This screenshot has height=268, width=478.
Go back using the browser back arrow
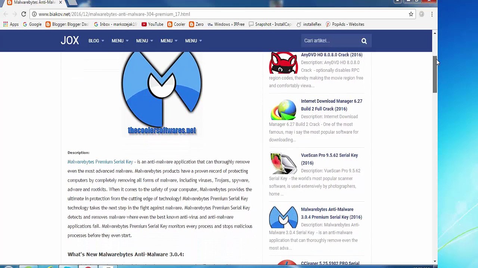point(6,14)
